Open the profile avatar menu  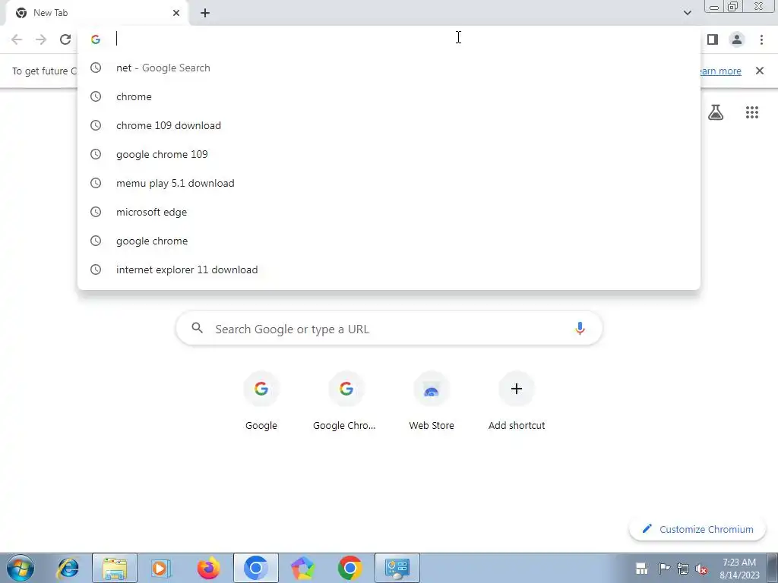pos(737,39)
